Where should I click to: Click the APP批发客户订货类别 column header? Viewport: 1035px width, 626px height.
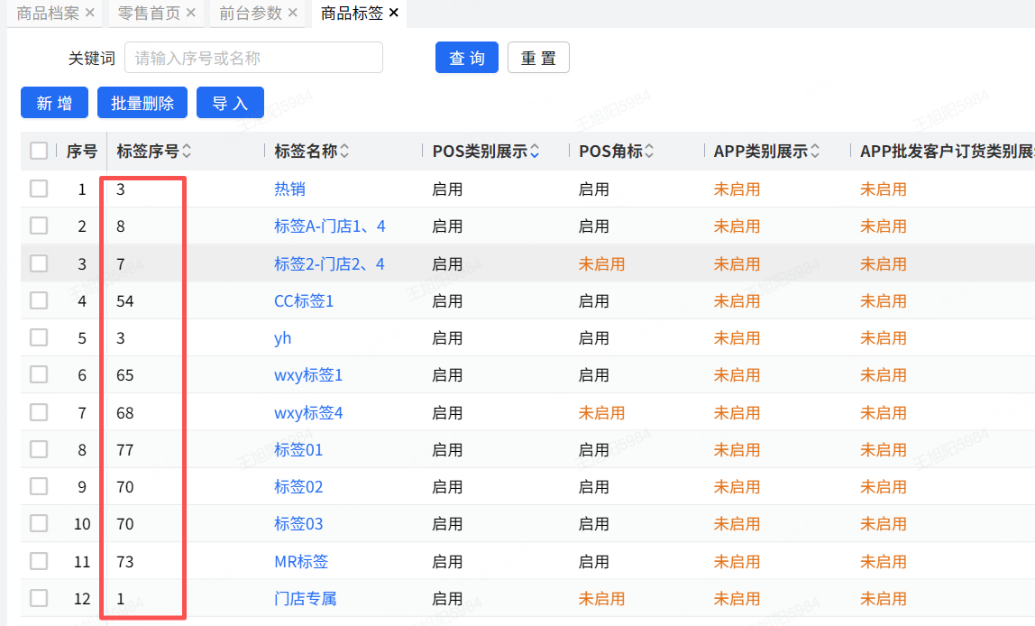point(948,152)
